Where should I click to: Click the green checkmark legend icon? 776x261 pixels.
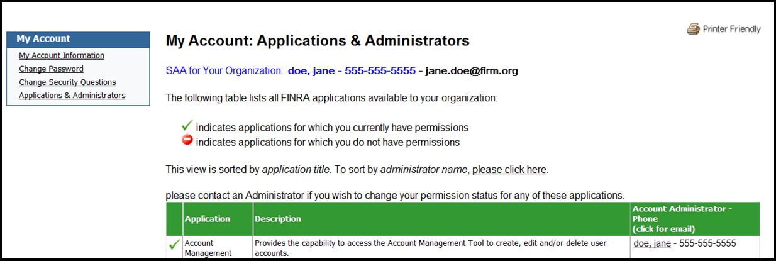pos(187,127)
